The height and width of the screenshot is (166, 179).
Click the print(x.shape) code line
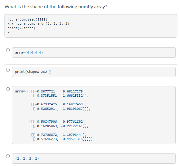click(21, 28)
